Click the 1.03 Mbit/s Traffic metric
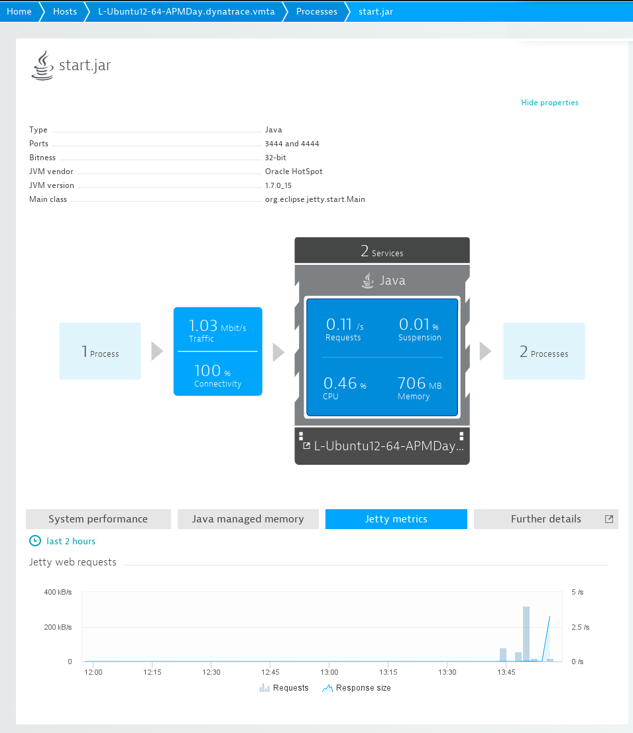Image resolution: width=633 pixels, height=733 pixels. (x=217, y=330)
